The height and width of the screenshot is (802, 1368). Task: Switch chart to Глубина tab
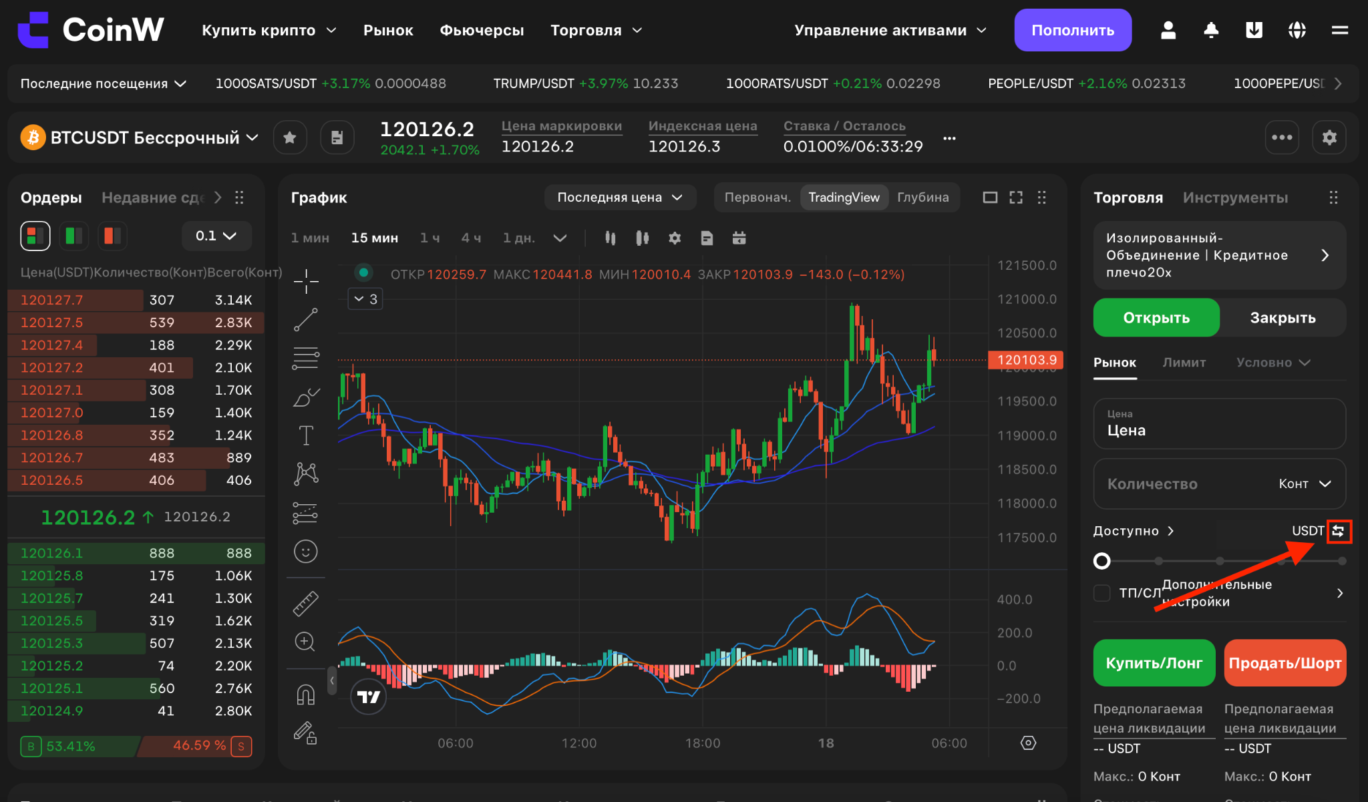(x=923, y=197)
